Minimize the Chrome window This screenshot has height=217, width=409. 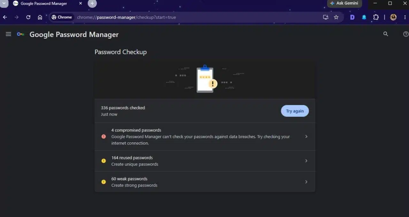pos(375,4)
